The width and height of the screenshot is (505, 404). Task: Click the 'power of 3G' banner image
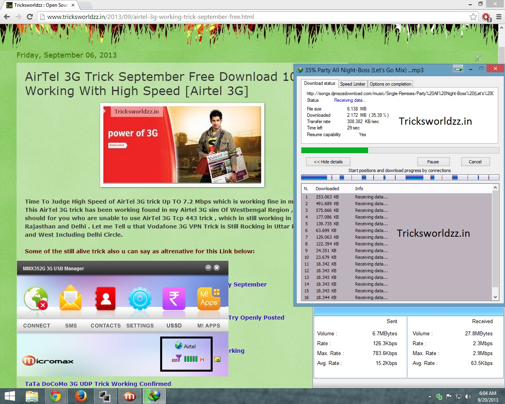pos(182,145)
